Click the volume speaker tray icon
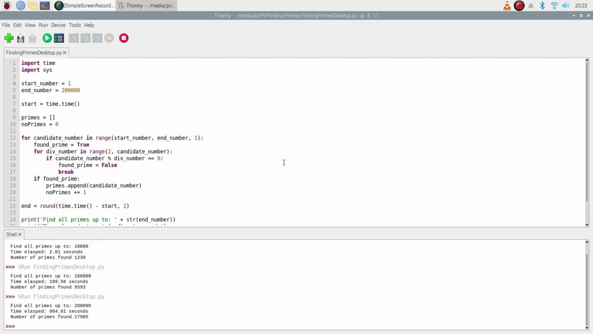Image resolution: width=593 pixels, height=334 pixels. [566, 6]
